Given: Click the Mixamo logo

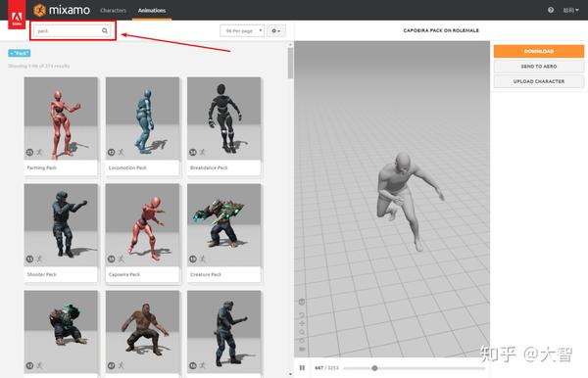Looking at the screenshot, I should click(62, 10).
